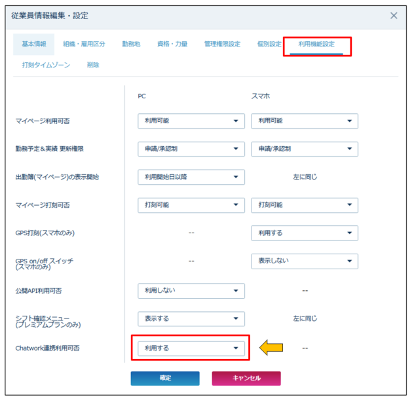
Task: Open PC マイページ利用可否 dropdown
Action: 191,121
